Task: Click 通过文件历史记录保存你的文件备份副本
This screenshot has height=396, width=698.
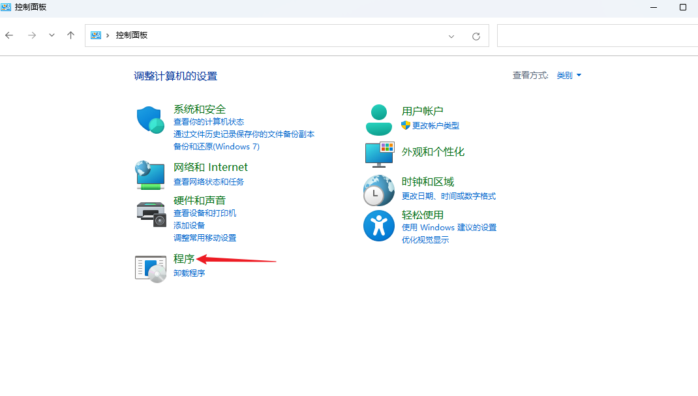Action: click(x=244, y=134)
